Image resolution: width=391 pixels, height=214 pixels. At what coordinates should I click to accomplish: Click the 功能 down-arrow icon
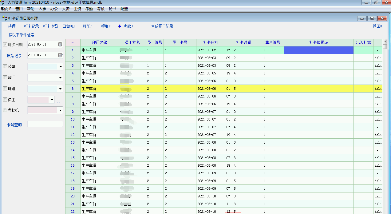click(120, 26)
